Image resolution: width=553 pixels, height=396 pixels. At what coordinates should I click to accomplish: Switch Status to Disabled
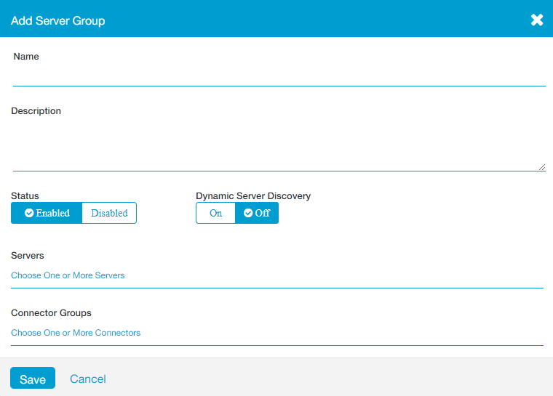[x=109, y=213]
